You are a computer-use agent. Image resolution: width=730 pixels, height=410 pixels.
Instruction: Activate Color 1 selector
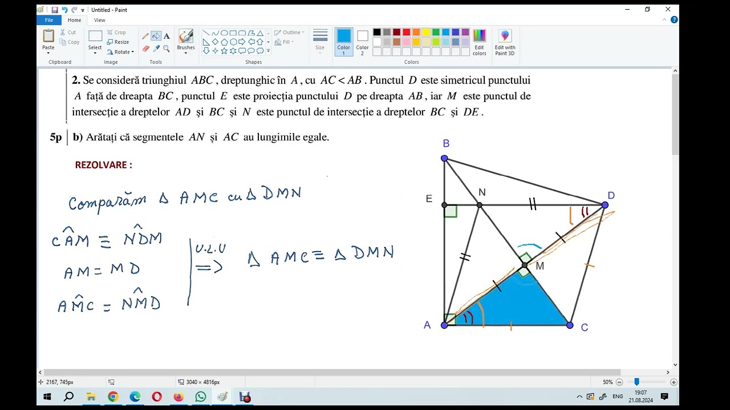click(344, 42)
